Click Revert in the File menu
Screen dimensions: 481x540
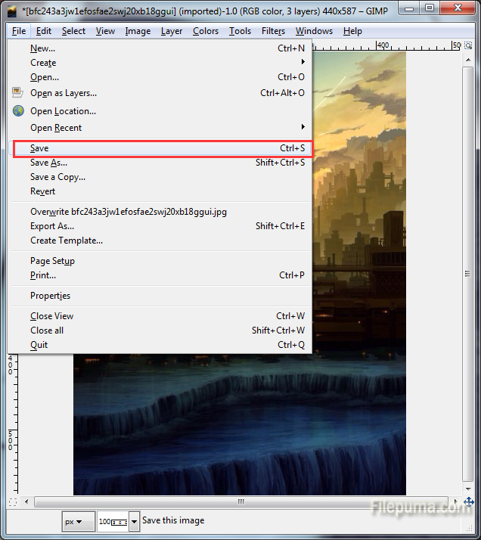pyautogui.click(x=42, y=191)
